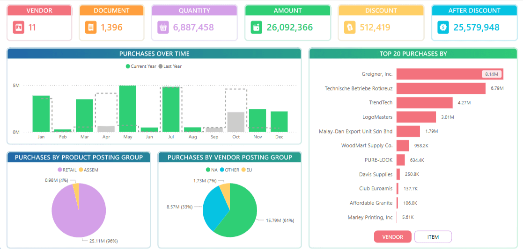Select the Greigner, Inc. bar

[x=449, y=74]
